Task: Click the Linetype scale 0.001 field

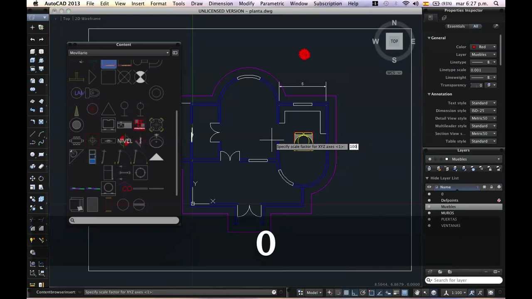Action: tap(483, 70)
